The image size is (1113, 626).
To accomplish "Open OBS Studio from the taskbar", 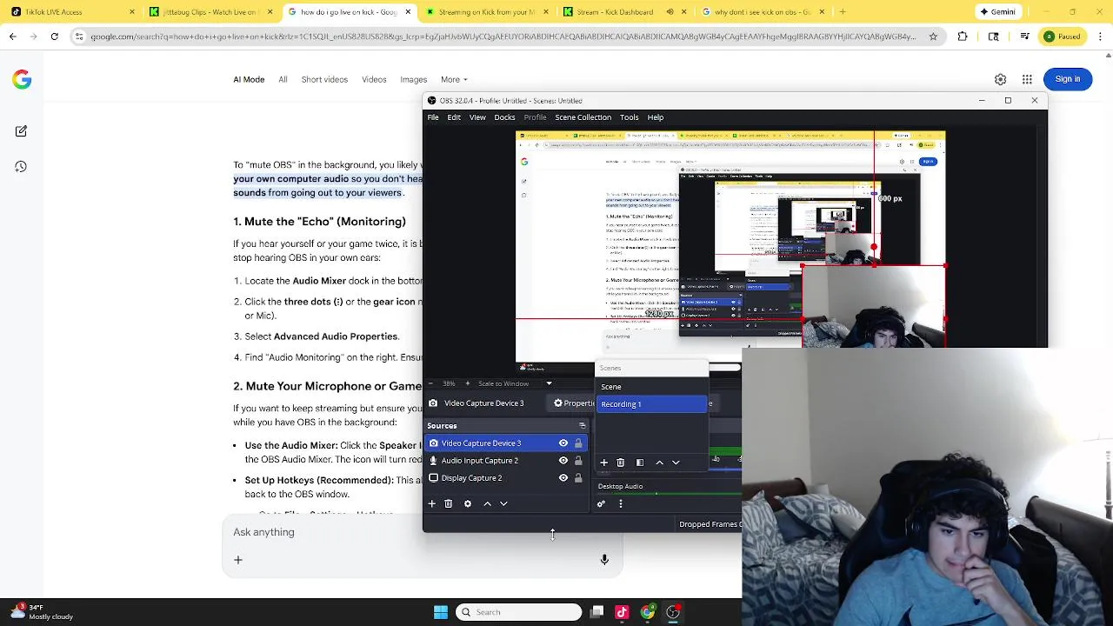I will [x=673, y=612].
